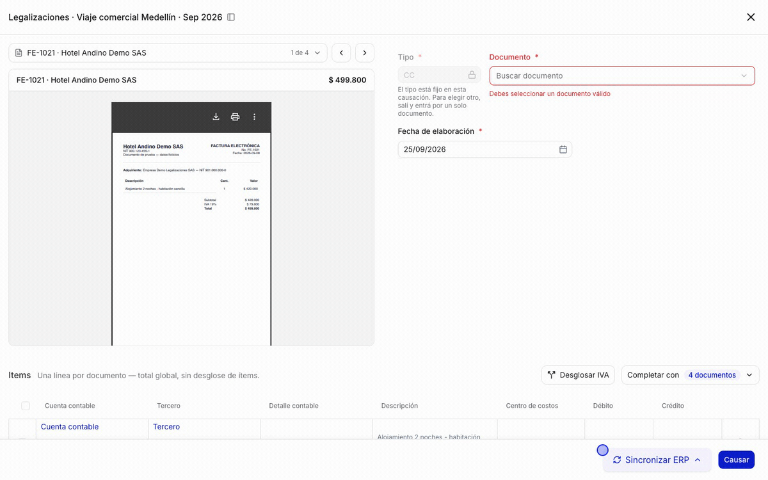Click the Fecha de elaboración date field
768x480 pixels.
(484, 149)
